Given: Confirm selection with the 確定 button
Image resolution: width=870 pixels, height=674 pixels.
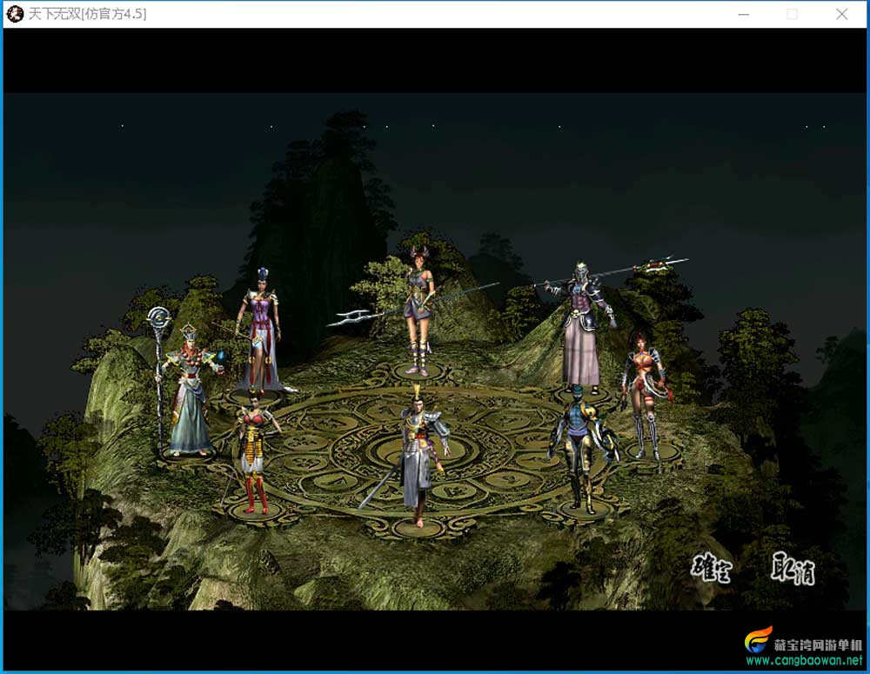Looking at the screenshot, I should click(x=712, y=567).
